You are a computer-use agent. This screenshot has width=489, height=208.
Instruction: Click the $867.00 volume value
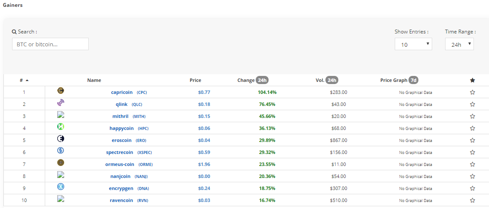[338, 141]
